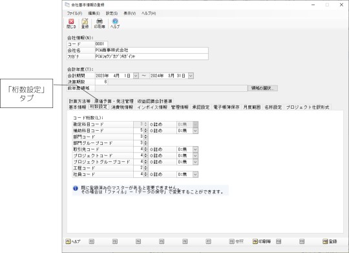Expand the 社員コード 0:無 dropdown
Image resolution: width=349 pixels, height=253 pixels.
pos(195,174)
